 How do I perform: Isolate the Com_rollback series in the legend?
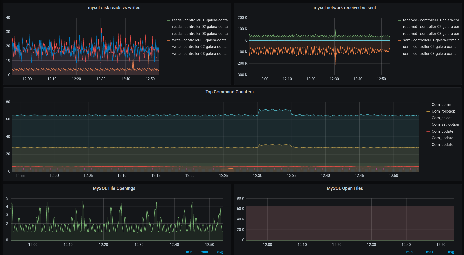pyautogui.click(x=443, y=111)
